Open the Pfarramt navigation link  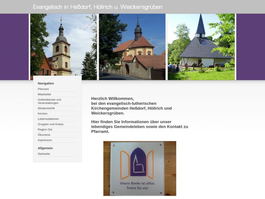point(43,89)
